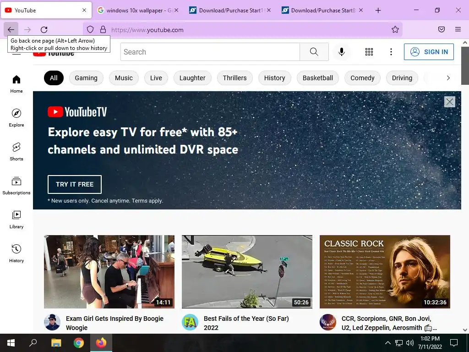
Task: Select the All category chip
Action: coord(54,78)
